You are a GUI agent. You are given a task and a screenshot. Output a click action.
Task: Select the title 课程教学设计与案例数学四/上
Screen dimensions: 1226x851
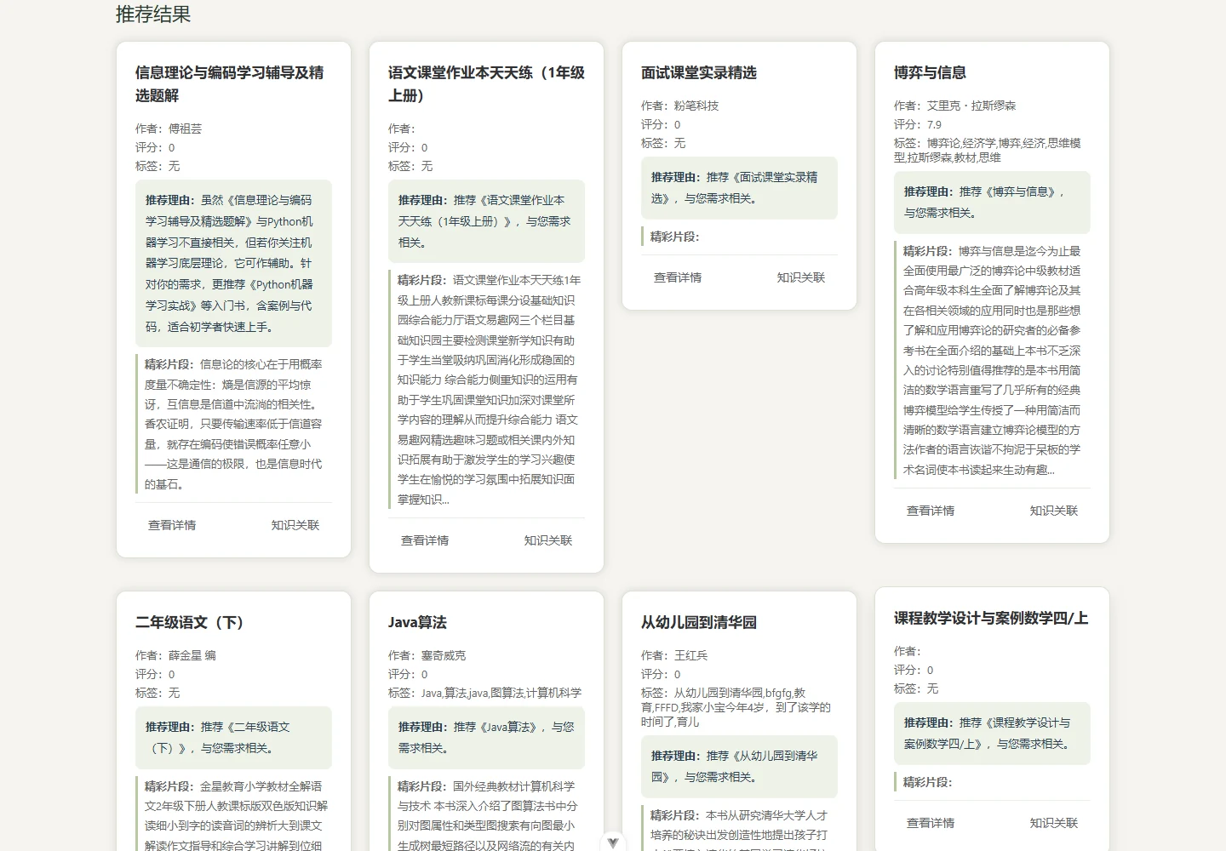(x=991, y=619)
